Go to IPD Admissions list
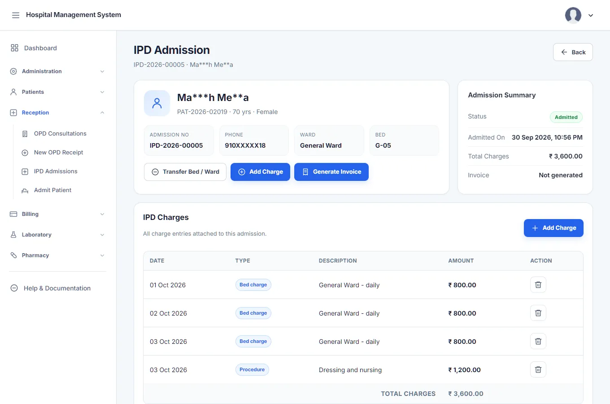This screenshot has height=404, width=610. 56,171
